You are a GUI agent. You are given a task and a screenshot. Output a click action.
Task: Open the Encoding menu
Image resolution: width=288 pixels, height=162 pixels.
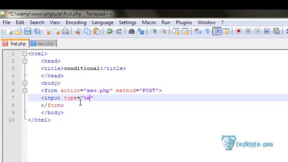(x=76, y=22)
